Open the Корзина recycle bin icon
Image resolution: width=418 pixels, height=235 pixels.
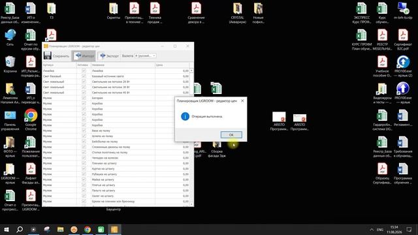(x=10, y=64)
